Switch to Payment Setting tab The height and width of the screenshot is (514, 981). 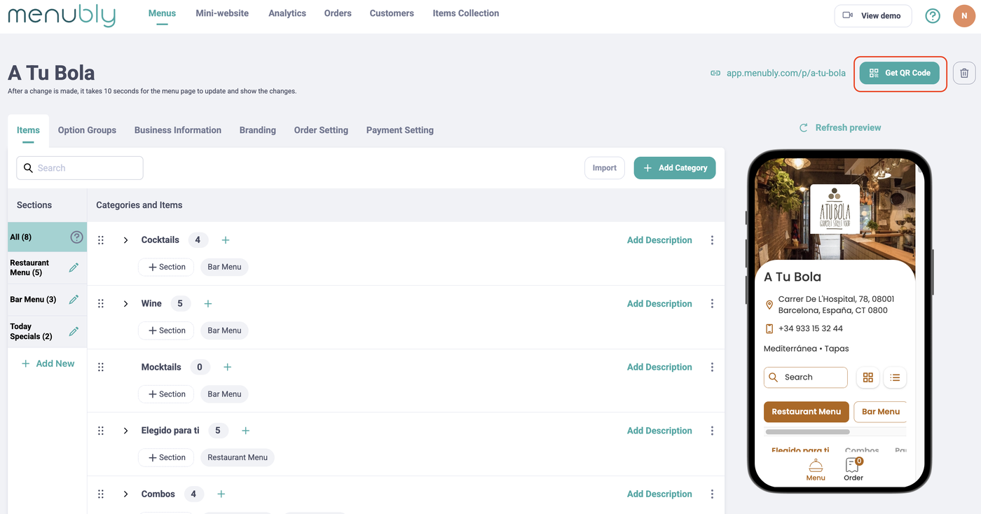coord(400,130)
